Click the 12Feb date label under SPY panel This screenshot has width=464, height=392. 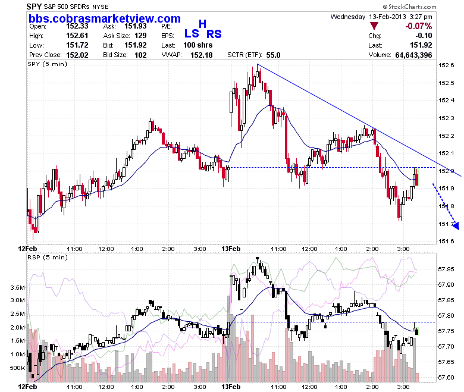point(27,249)
